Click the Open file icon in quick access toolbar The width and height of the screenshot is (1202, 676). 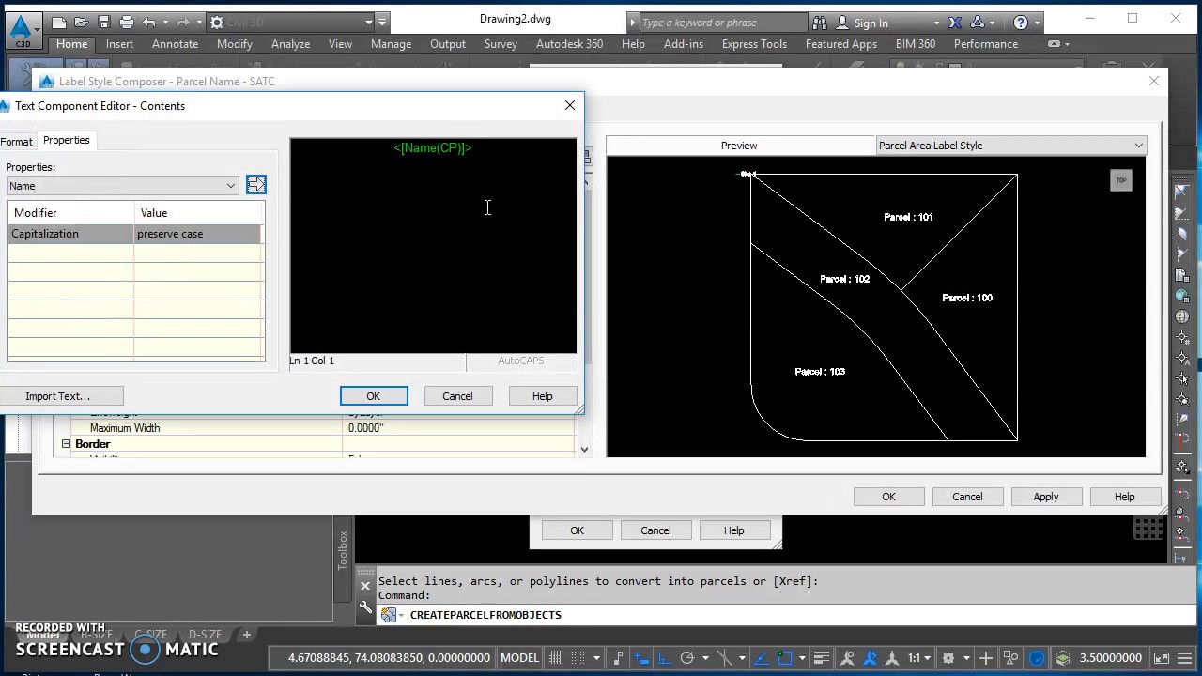[82, 23]
